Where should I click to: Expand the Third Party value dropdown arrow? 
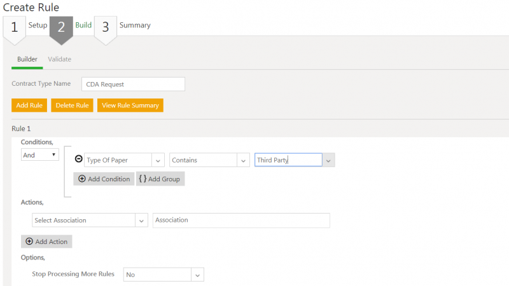click(x=328, y=161)
